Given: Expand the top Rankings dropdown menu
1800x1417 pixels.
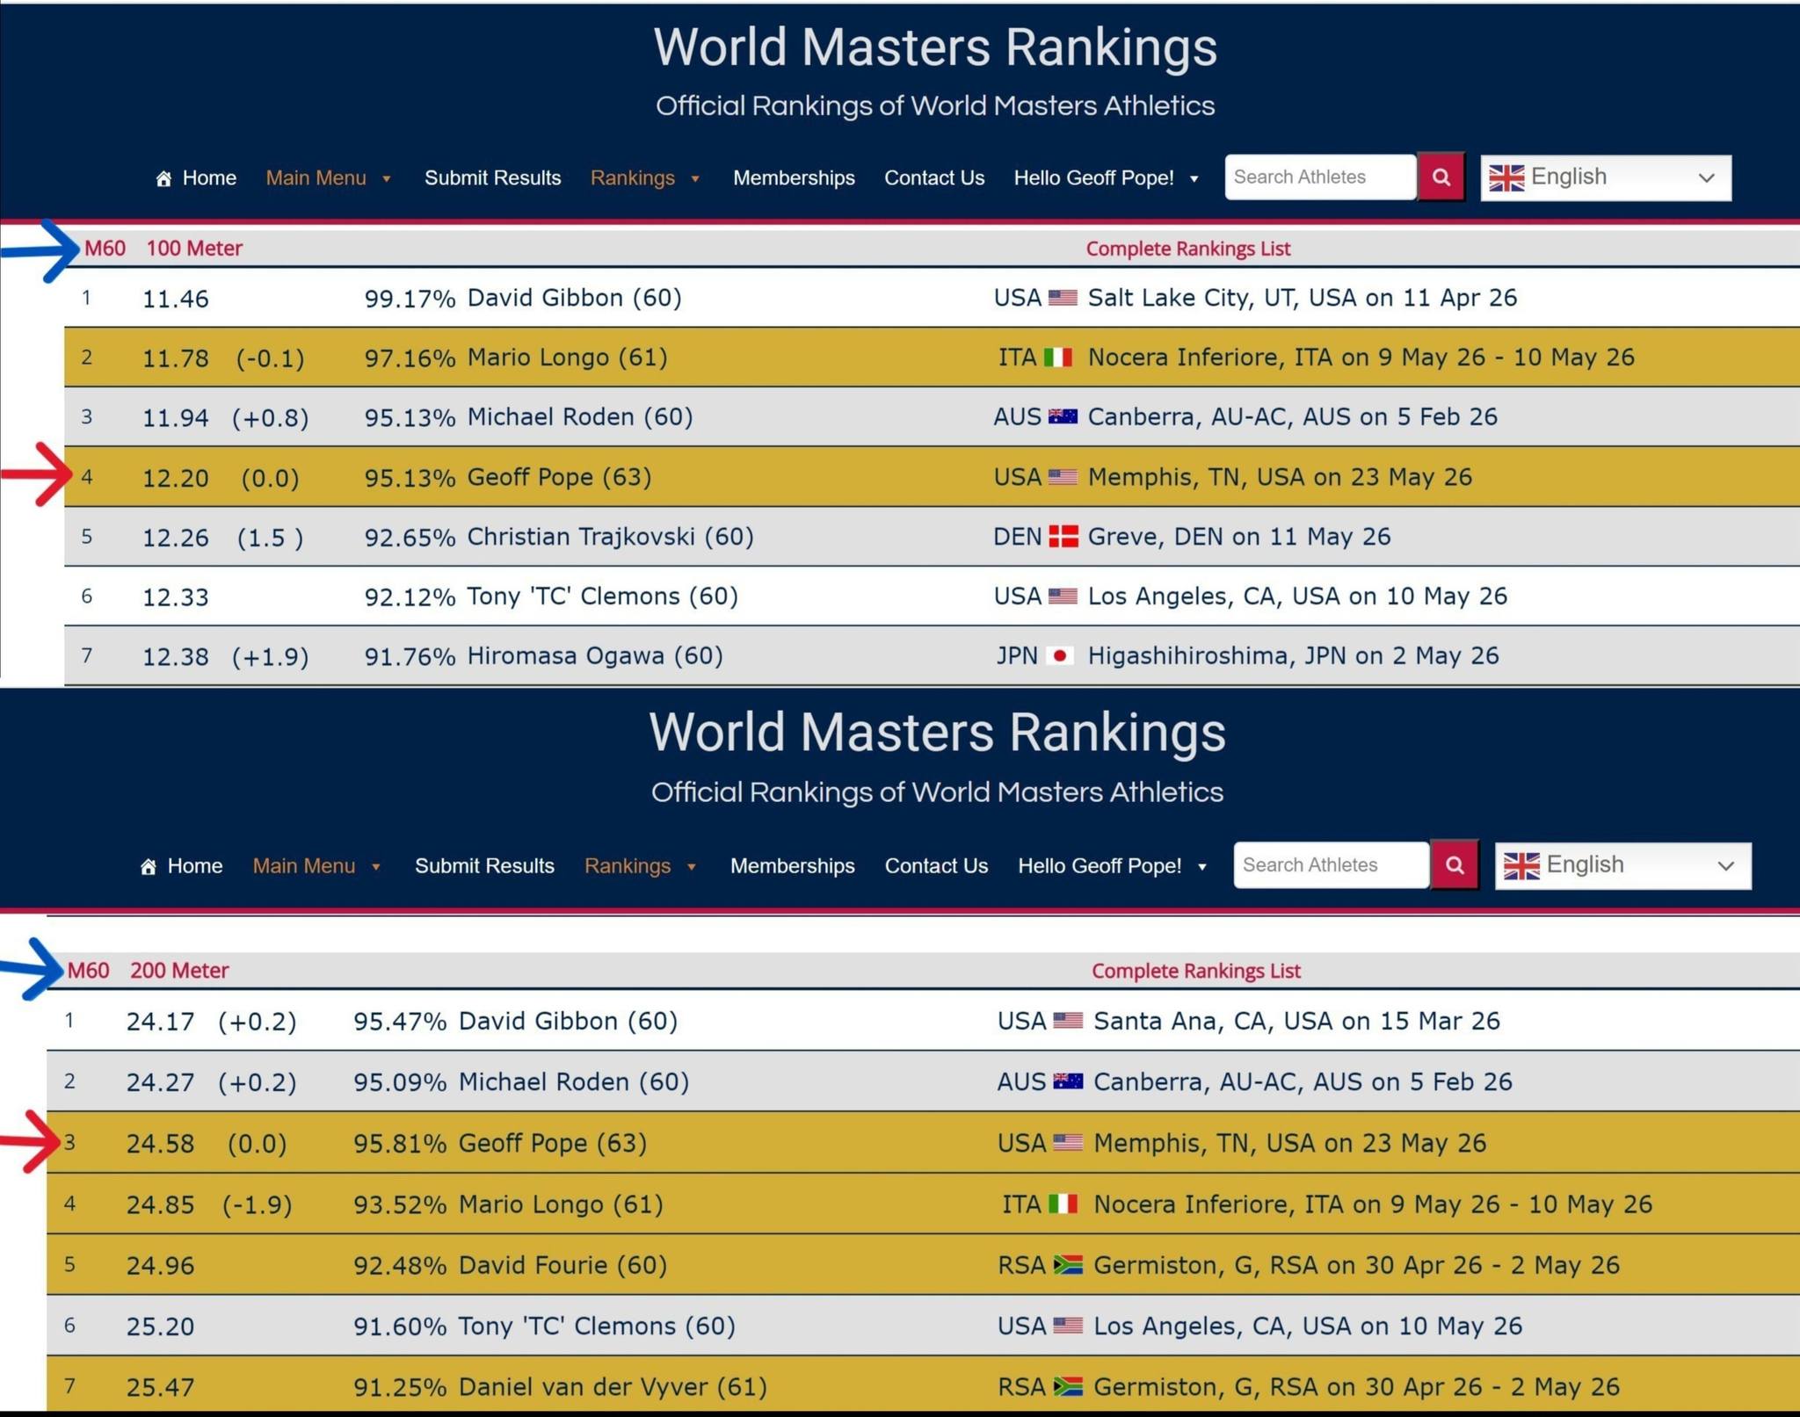Looking at the screenshot, I should click(x=645, y=178).
